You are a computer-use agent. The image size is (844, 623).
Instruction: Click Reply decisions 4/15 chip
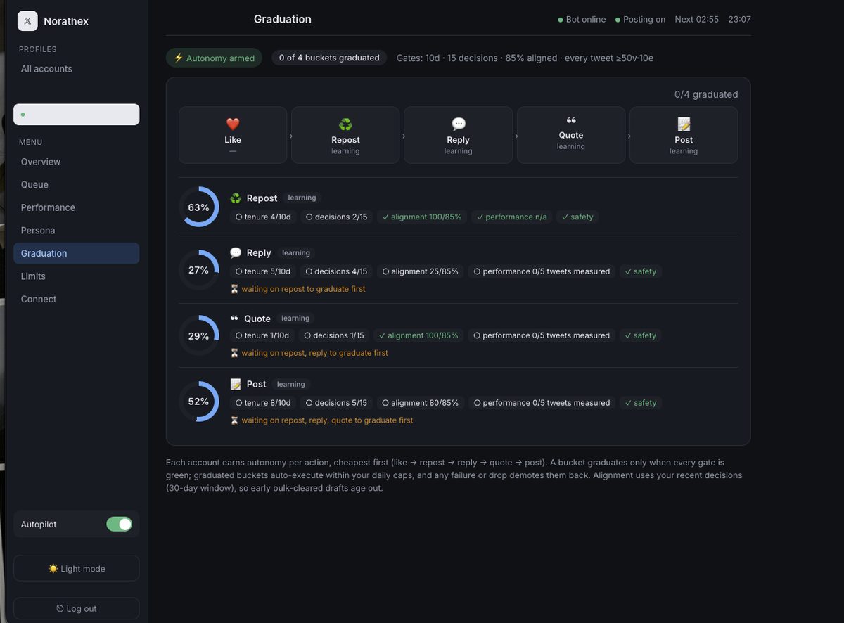click(x=336, y=271)
